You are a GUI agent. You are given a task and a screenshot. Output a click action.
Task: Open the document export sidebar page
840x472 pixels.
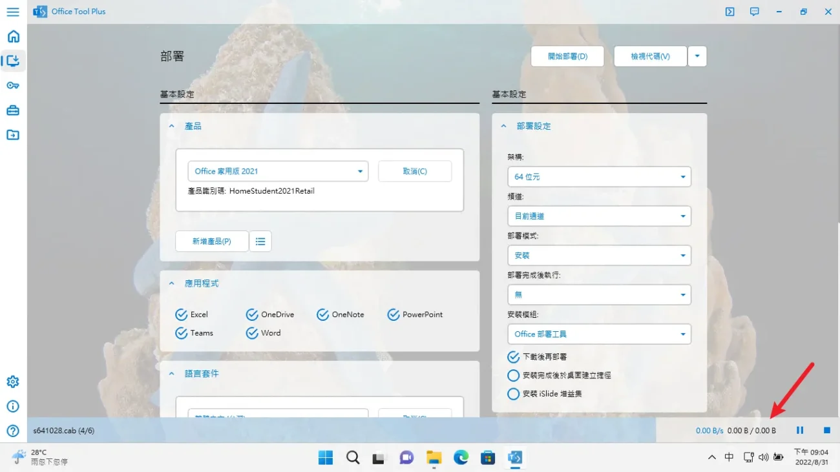(13, 135)
